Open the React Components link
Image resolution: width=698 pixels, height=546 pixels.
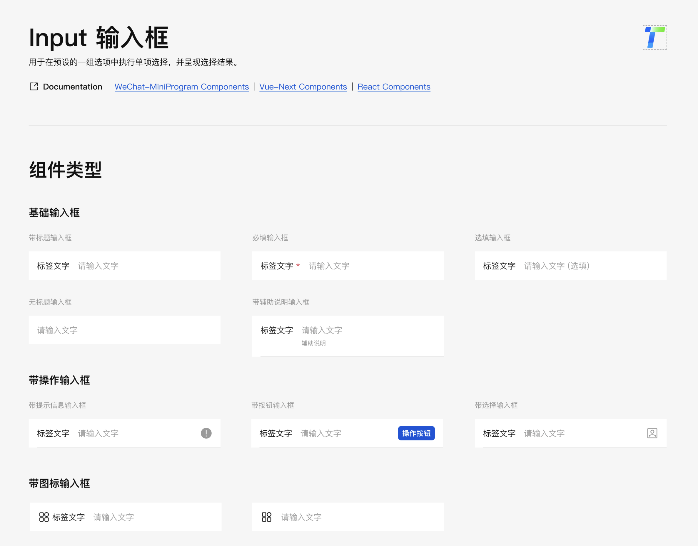pos(393,87)
